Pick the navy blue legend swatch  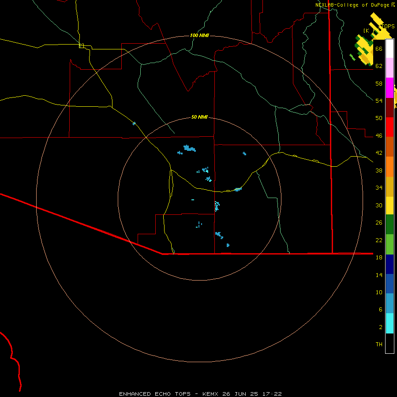[x=390, y=264]
